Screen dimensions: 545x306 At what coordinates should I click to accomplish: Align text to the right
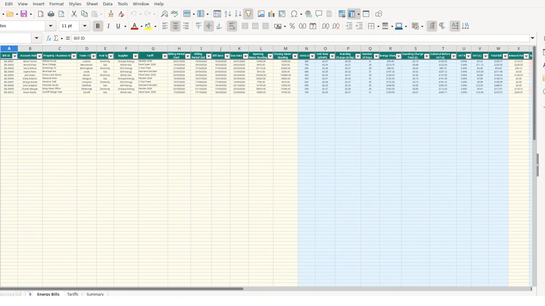[186, 26]
